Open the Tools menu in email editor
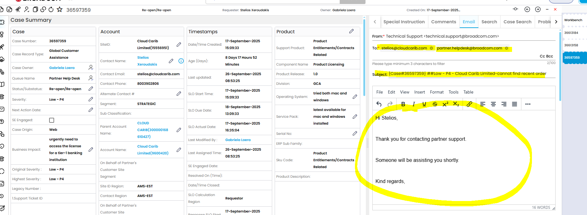 (x=454, y=92)
